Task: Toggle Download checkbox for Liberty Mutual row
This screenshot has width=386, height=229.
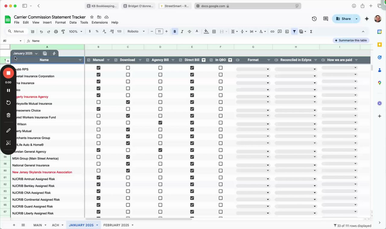Action: [x=128, y=129]
